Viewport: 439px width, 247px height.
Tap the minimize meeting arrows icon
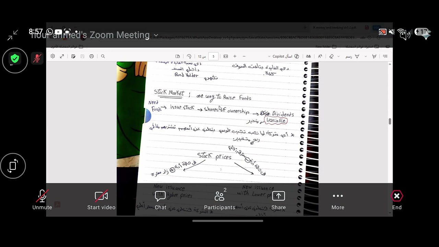[13, 35]
